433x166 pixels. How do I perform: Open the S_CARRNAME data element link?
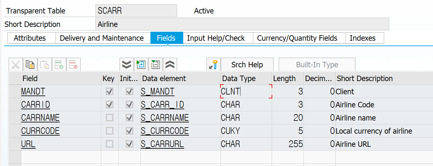coord(165,118)
